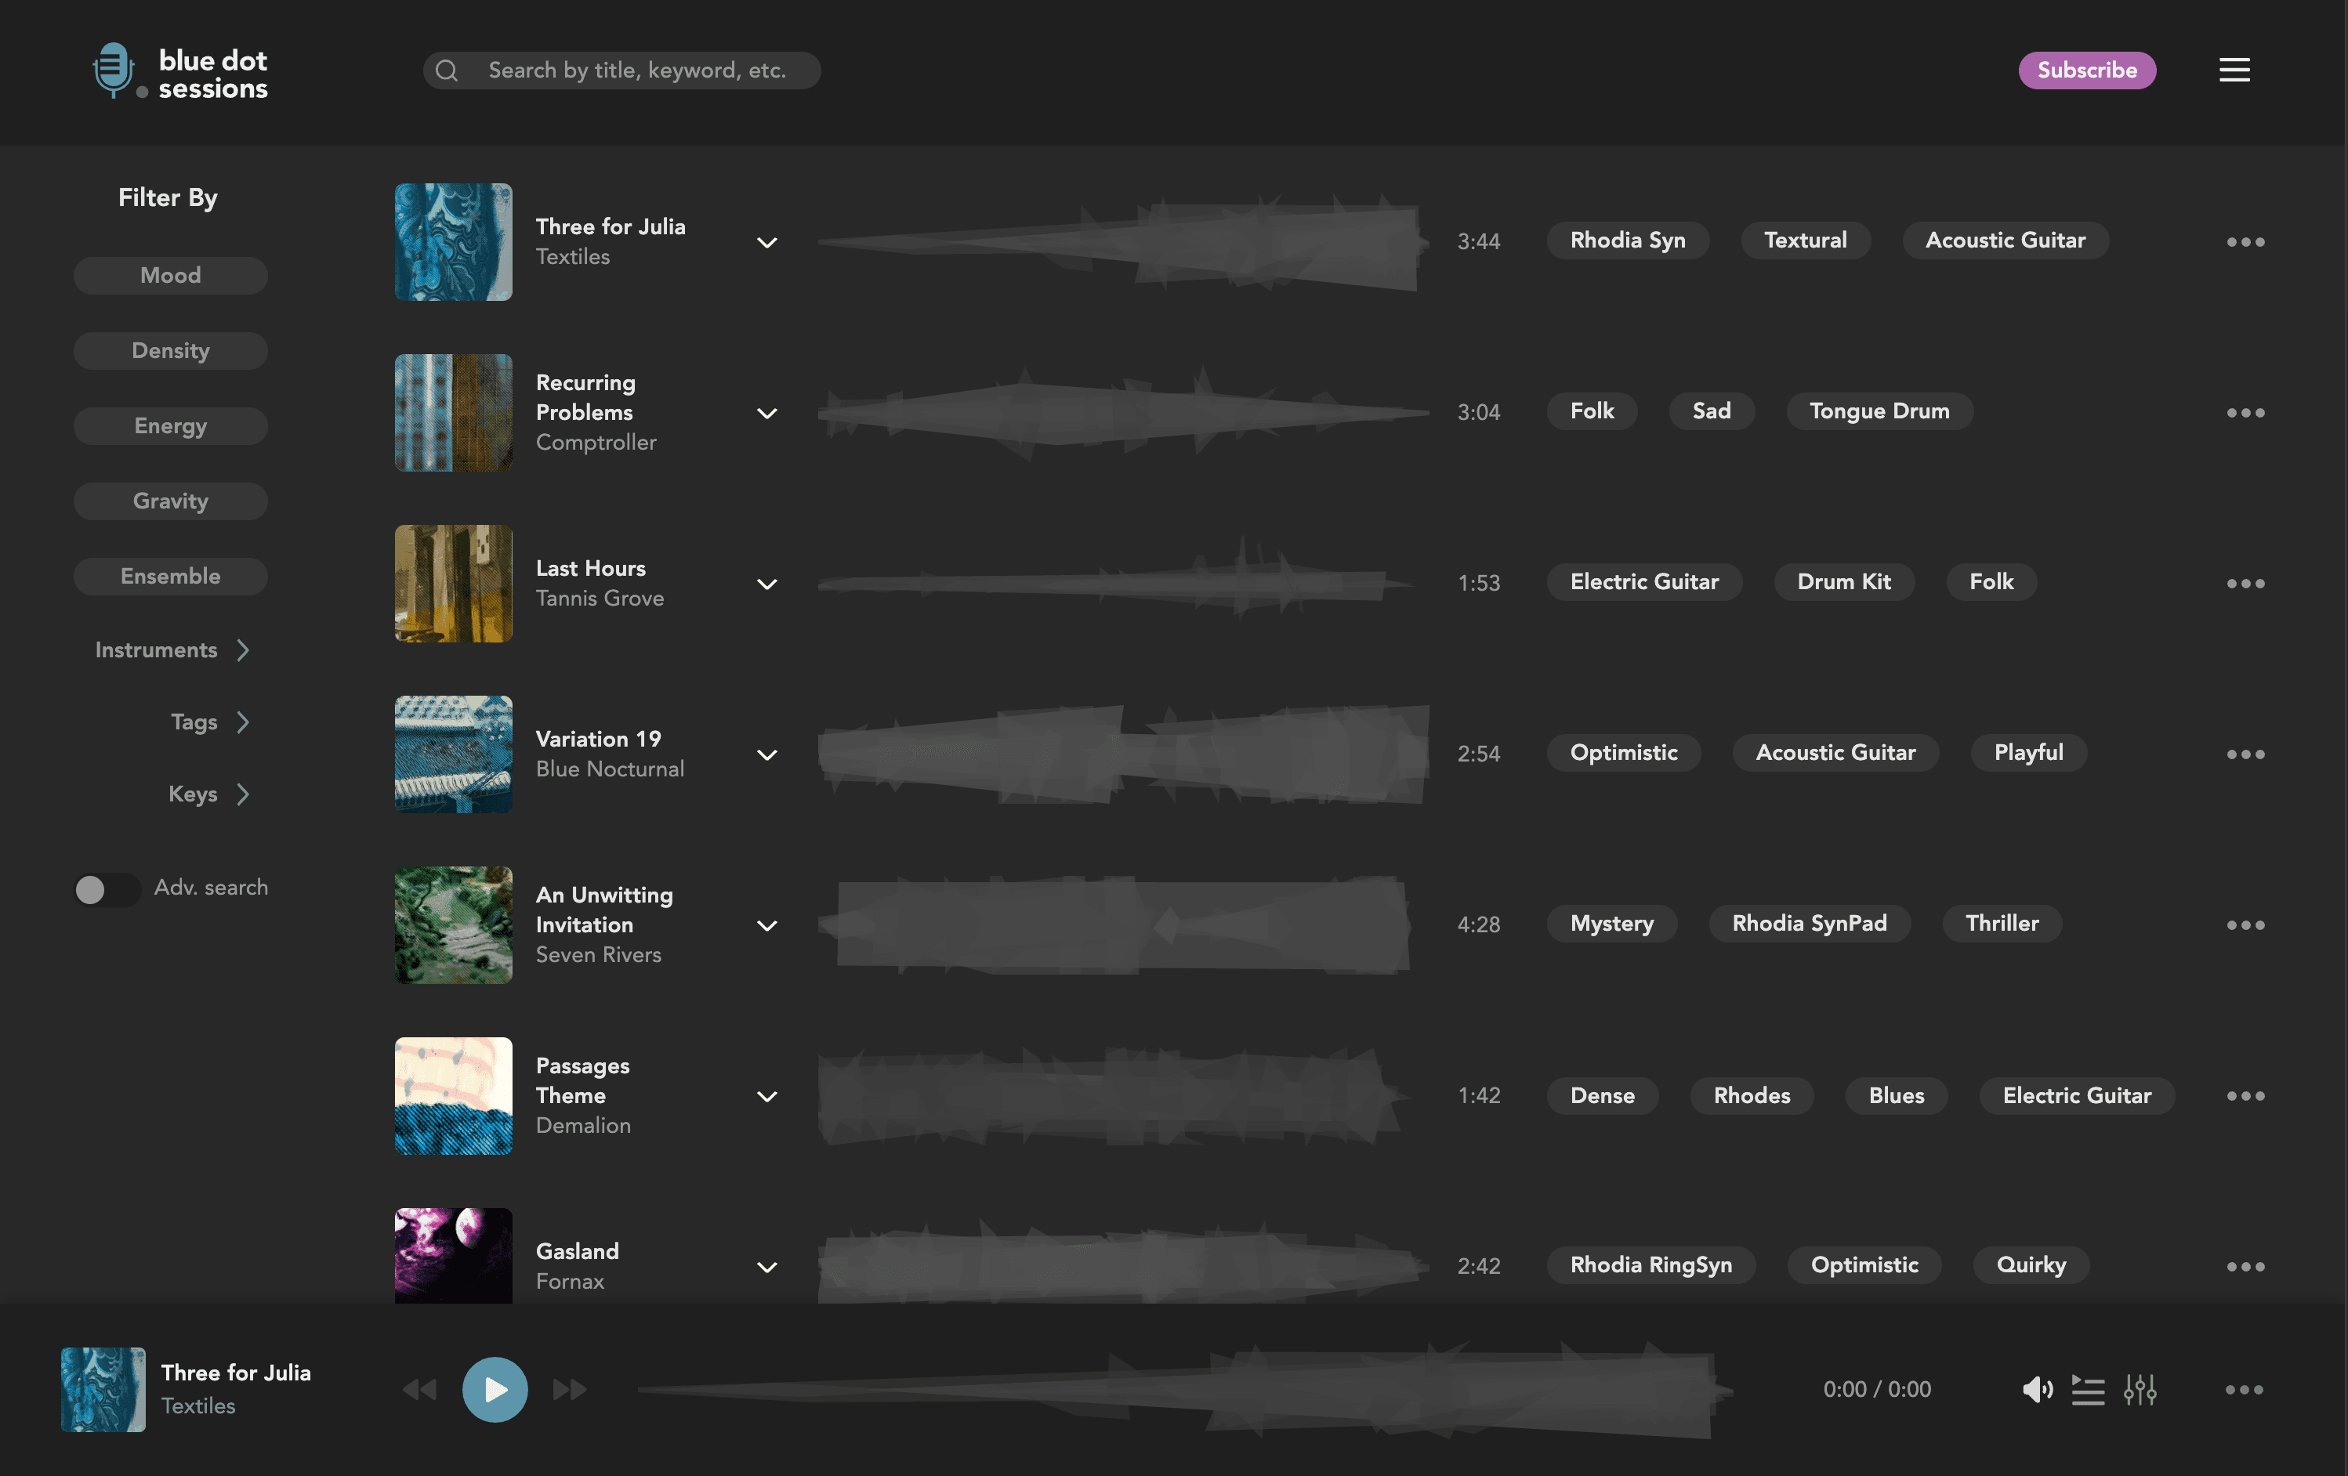
Task: Click the search magnifier icon
Action: 447,71
